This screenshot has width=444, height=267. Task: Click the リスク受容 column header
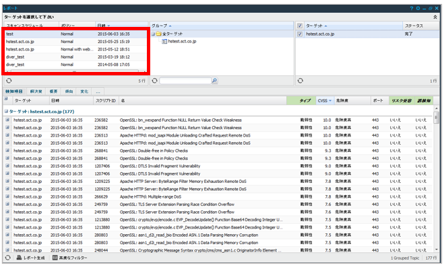coord(402,101)
